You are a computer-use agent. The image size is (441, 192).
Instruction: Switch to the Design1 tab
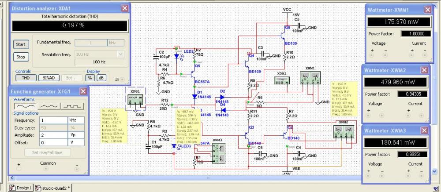(21, 188)
